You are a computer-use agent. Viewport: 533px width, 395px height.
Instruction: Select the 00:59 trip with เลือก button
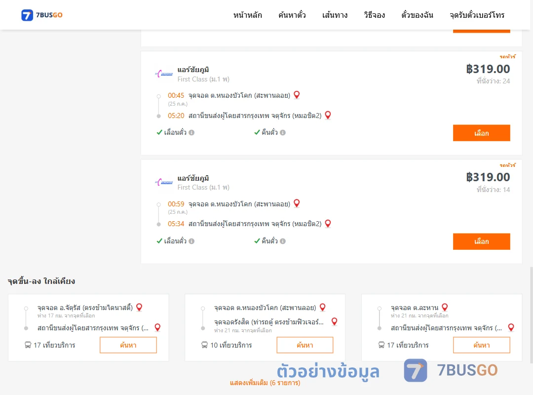pyautogui.click(x=481, y=241)
